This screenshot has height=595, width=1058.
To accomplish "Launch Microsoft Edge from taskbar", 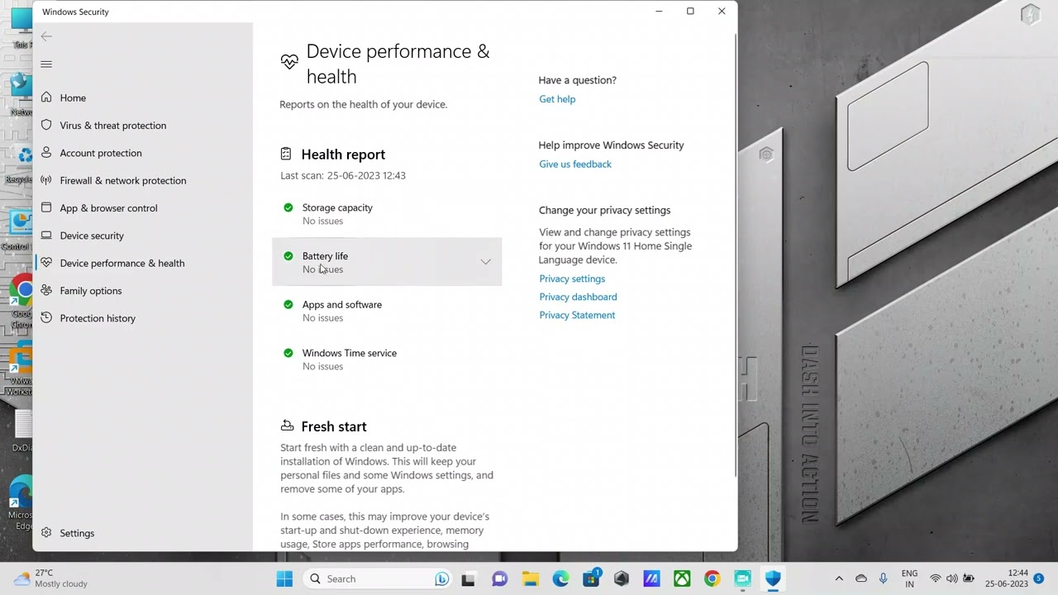I will pyautogui.click(x=560, y=578).
